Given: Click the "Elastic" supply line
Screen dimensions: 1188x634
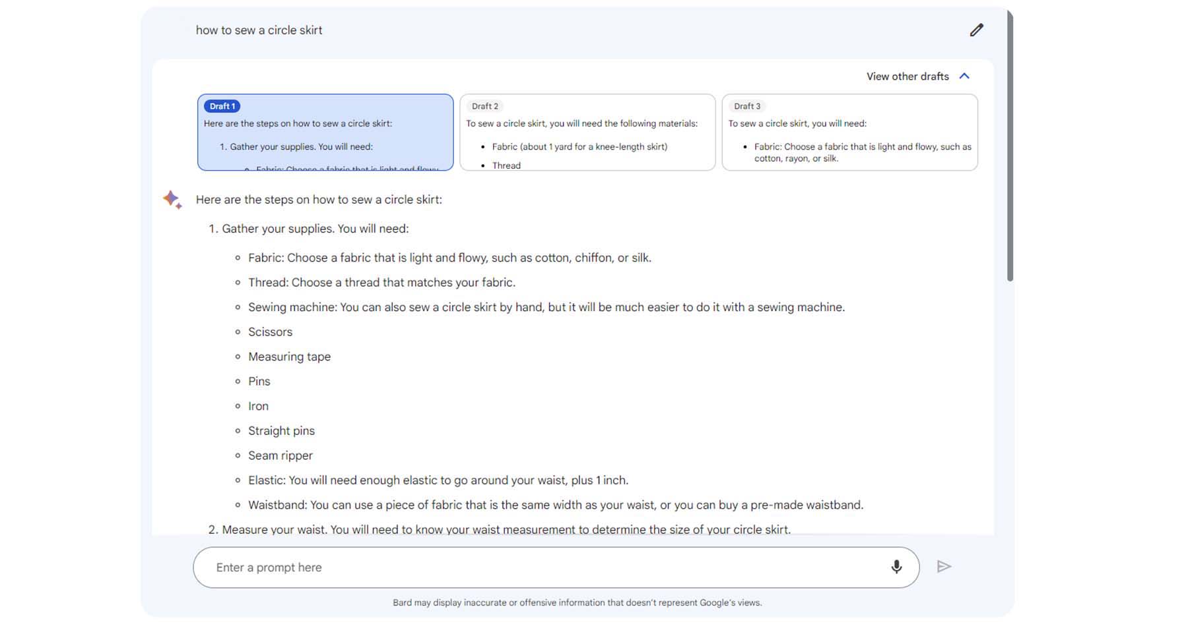Looking at the screenshot, I should click(x=438, y=480).
